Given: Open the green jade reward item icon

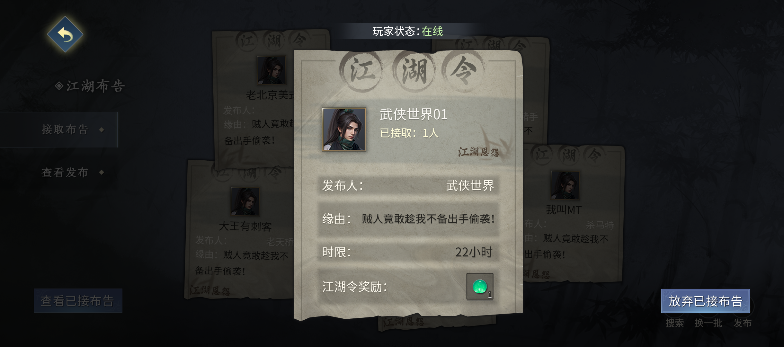Looking at the screenshot, I should 480,286.
